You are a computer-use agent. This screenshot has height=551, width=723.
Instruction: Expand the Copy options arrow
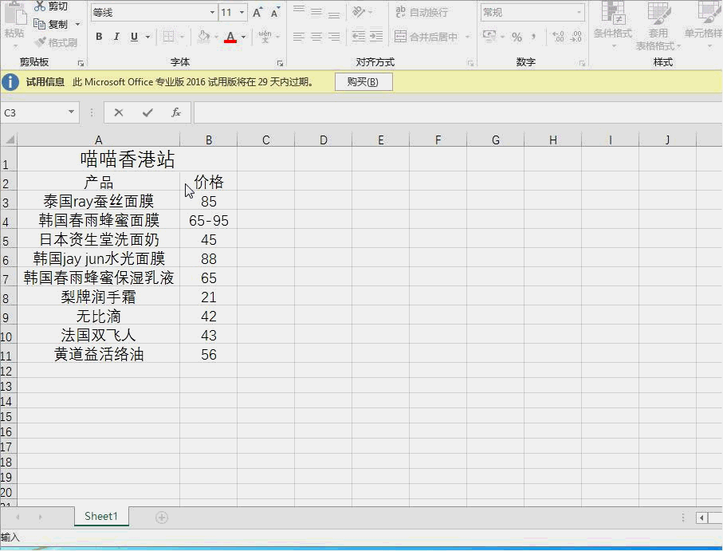[77, 24]
